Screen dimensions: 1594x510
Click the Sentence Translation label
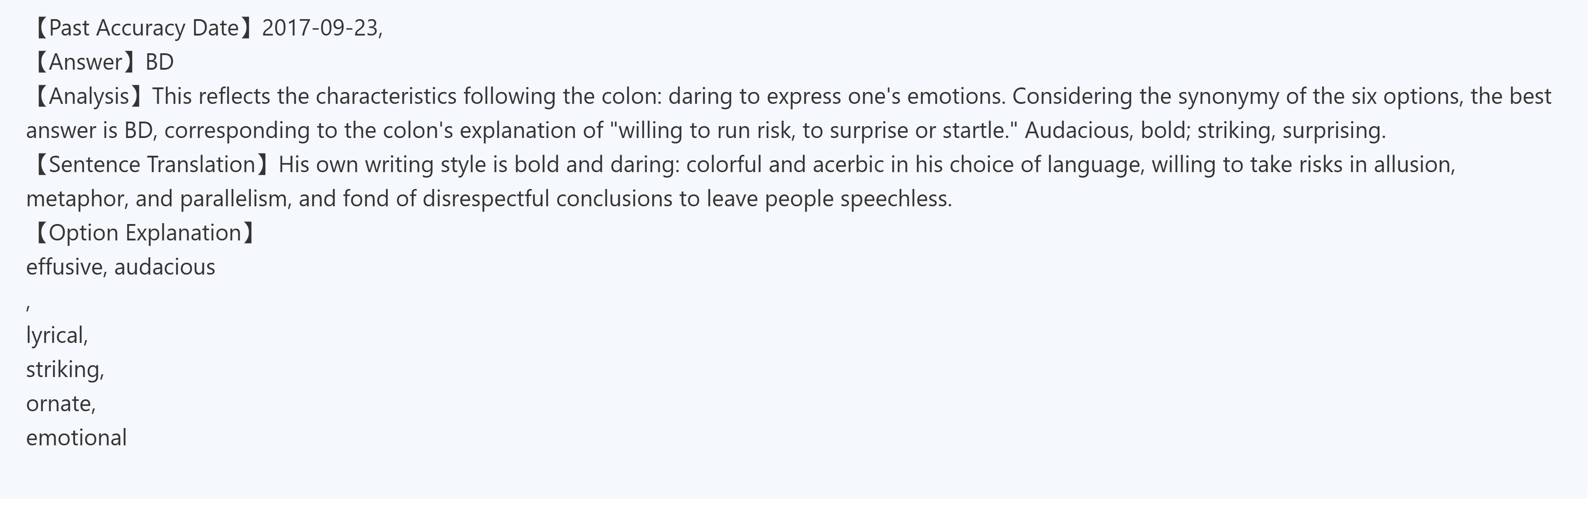pos(152,164)
